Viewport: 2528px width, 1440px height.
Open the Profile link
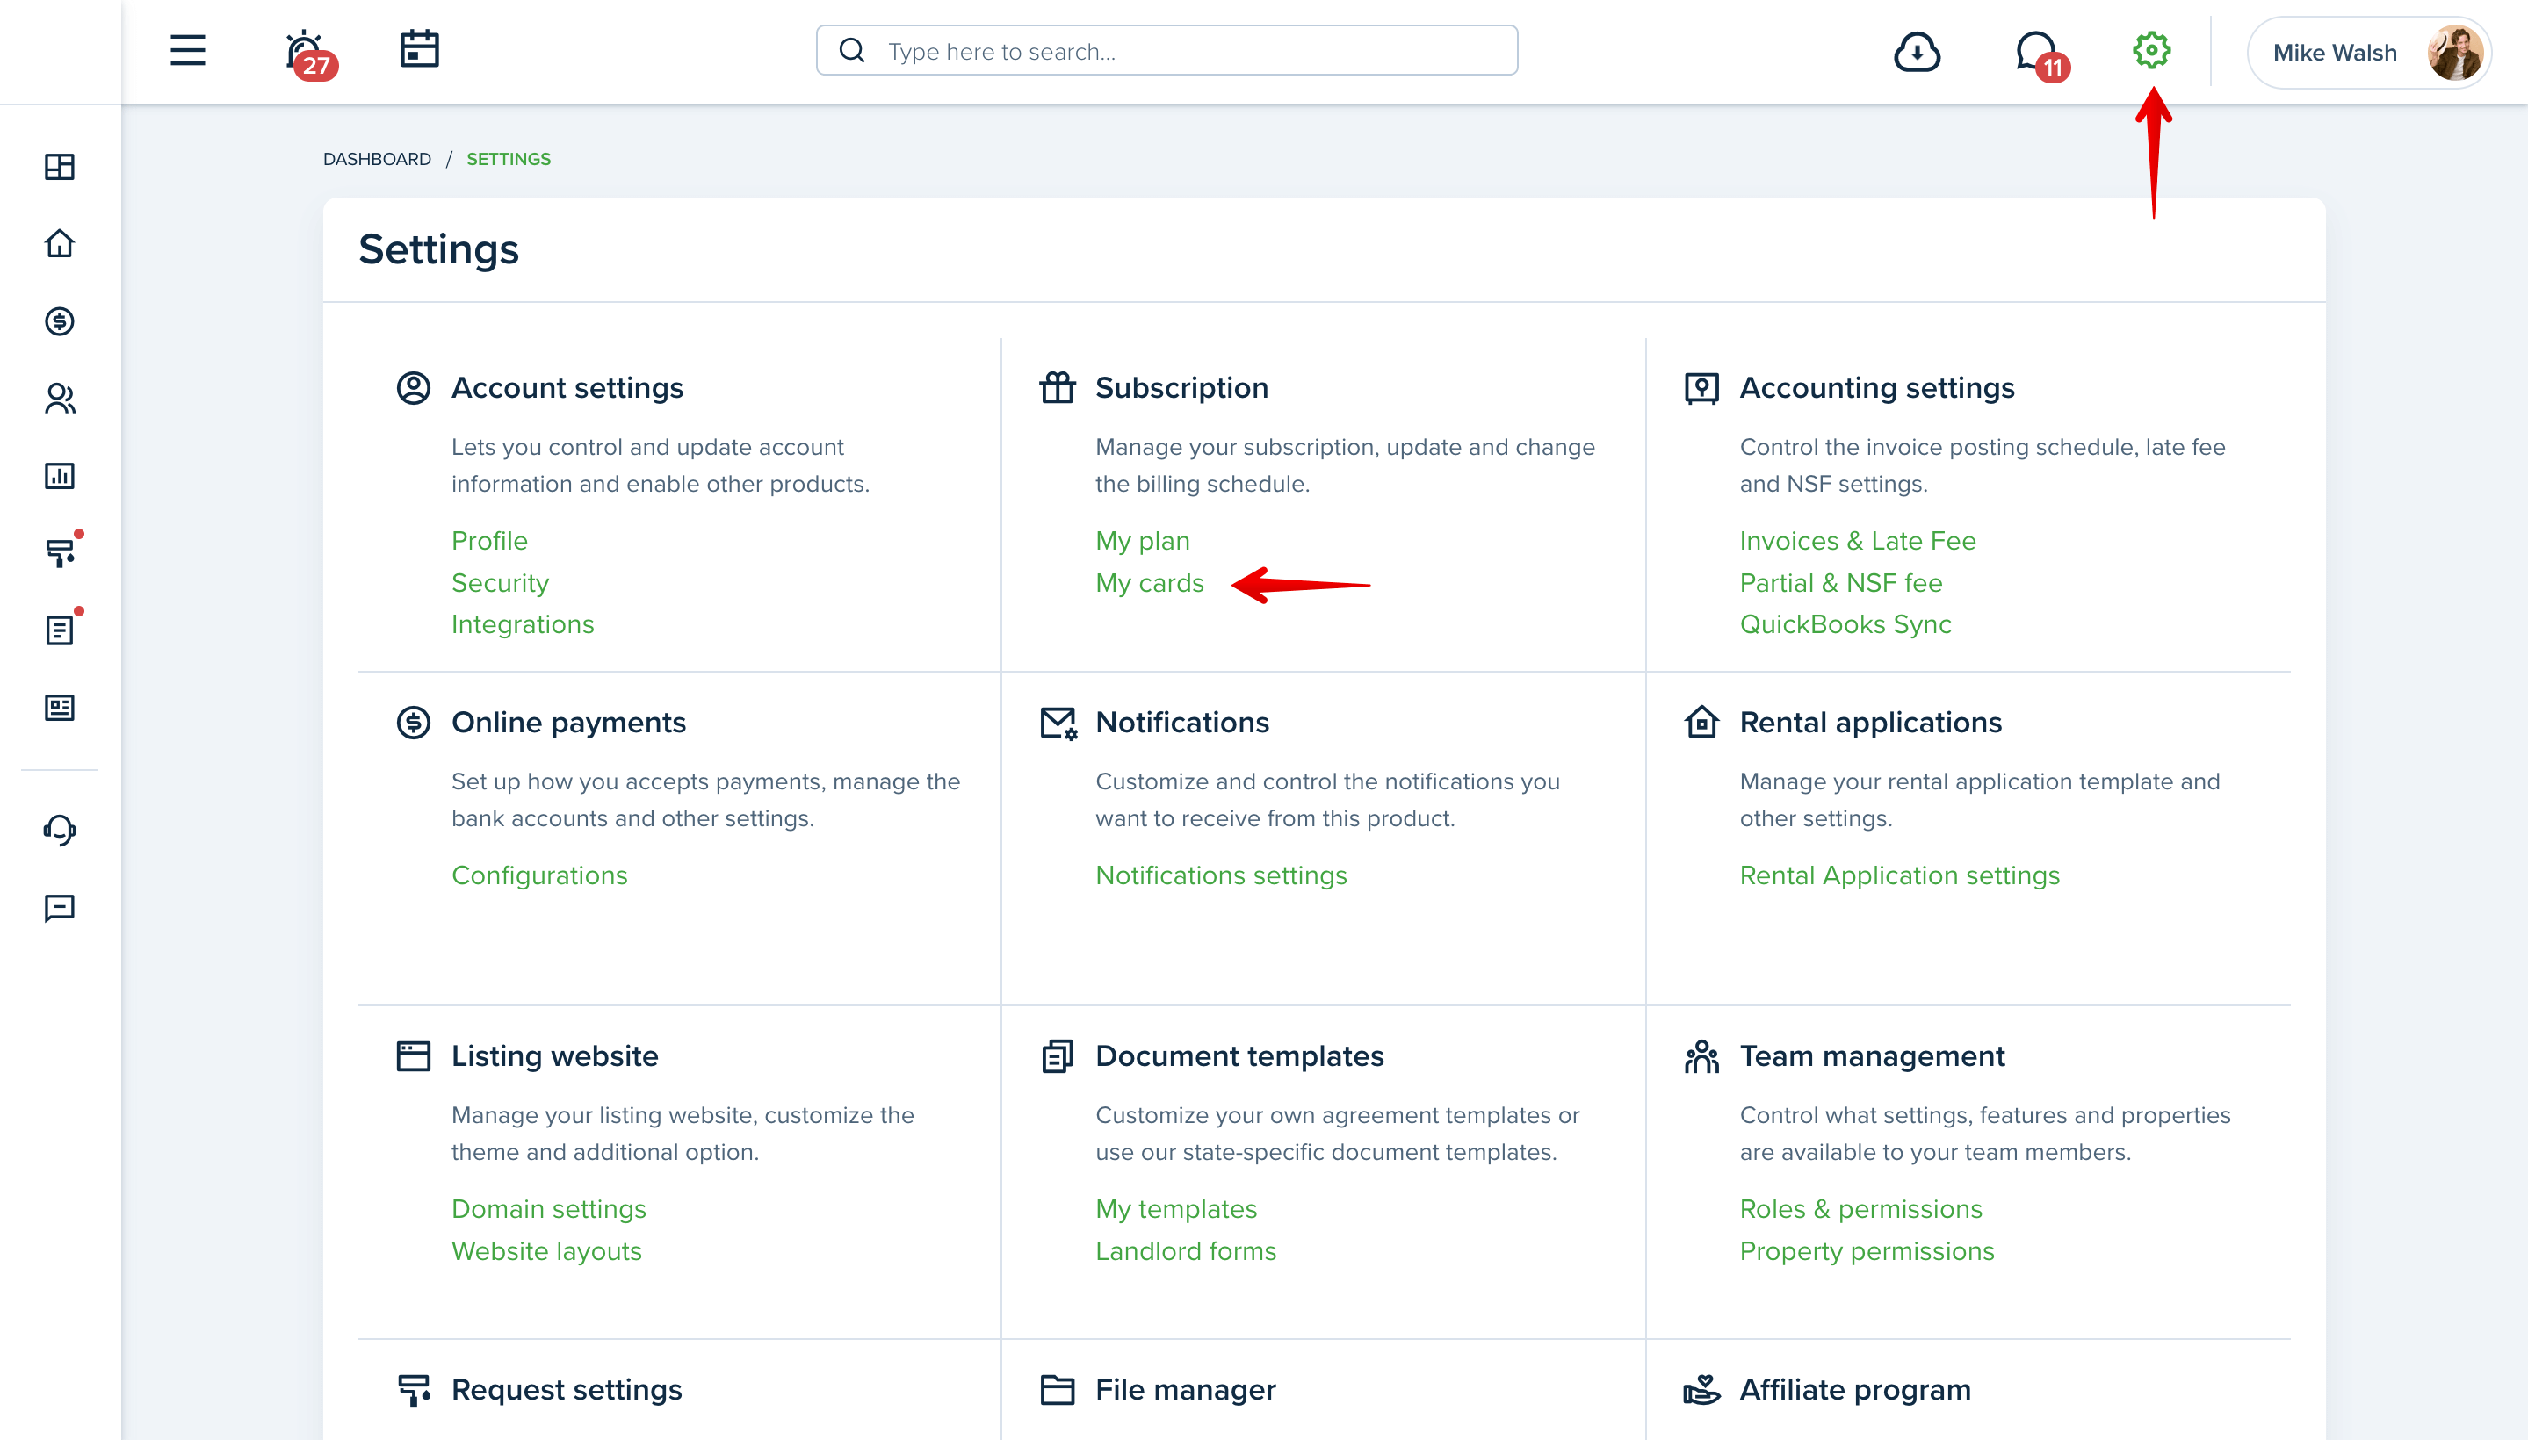(490, 541)
